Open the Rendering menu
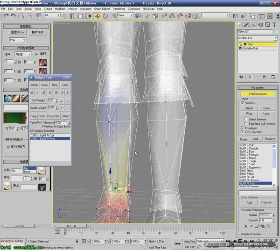280x250 pixels. pos(119,9)
